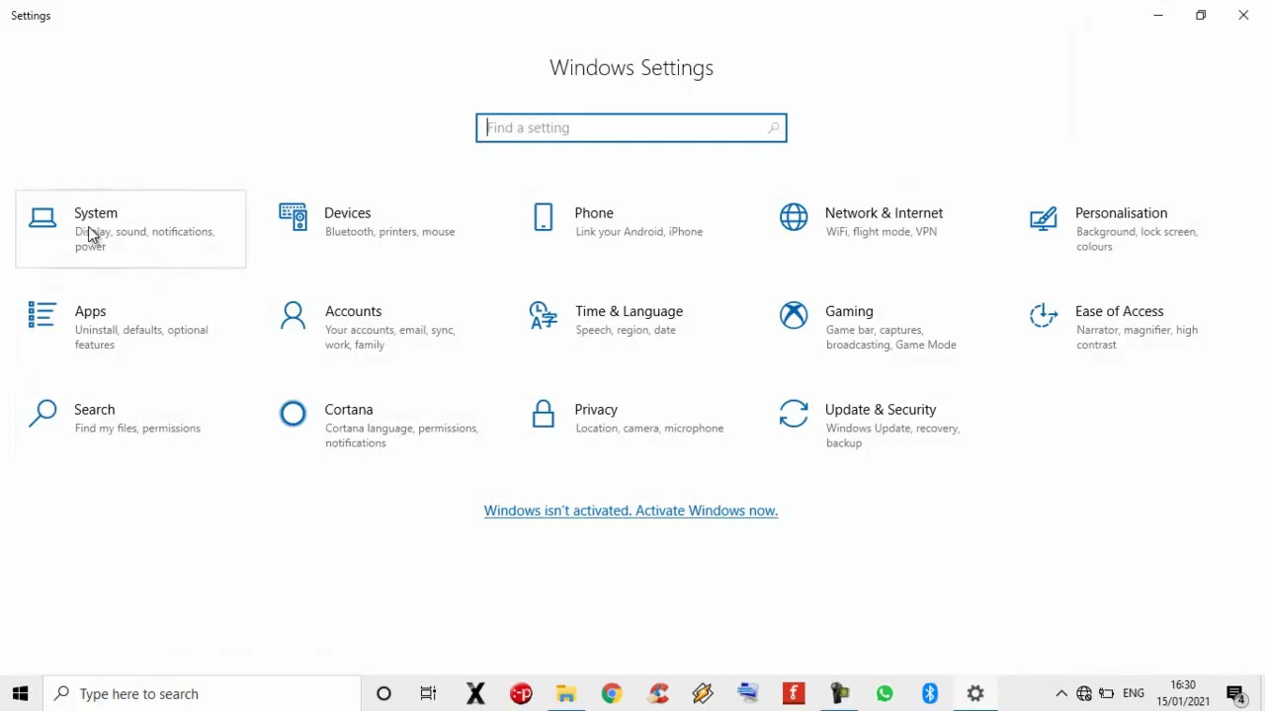Open Search magnifier category icon

42,413
